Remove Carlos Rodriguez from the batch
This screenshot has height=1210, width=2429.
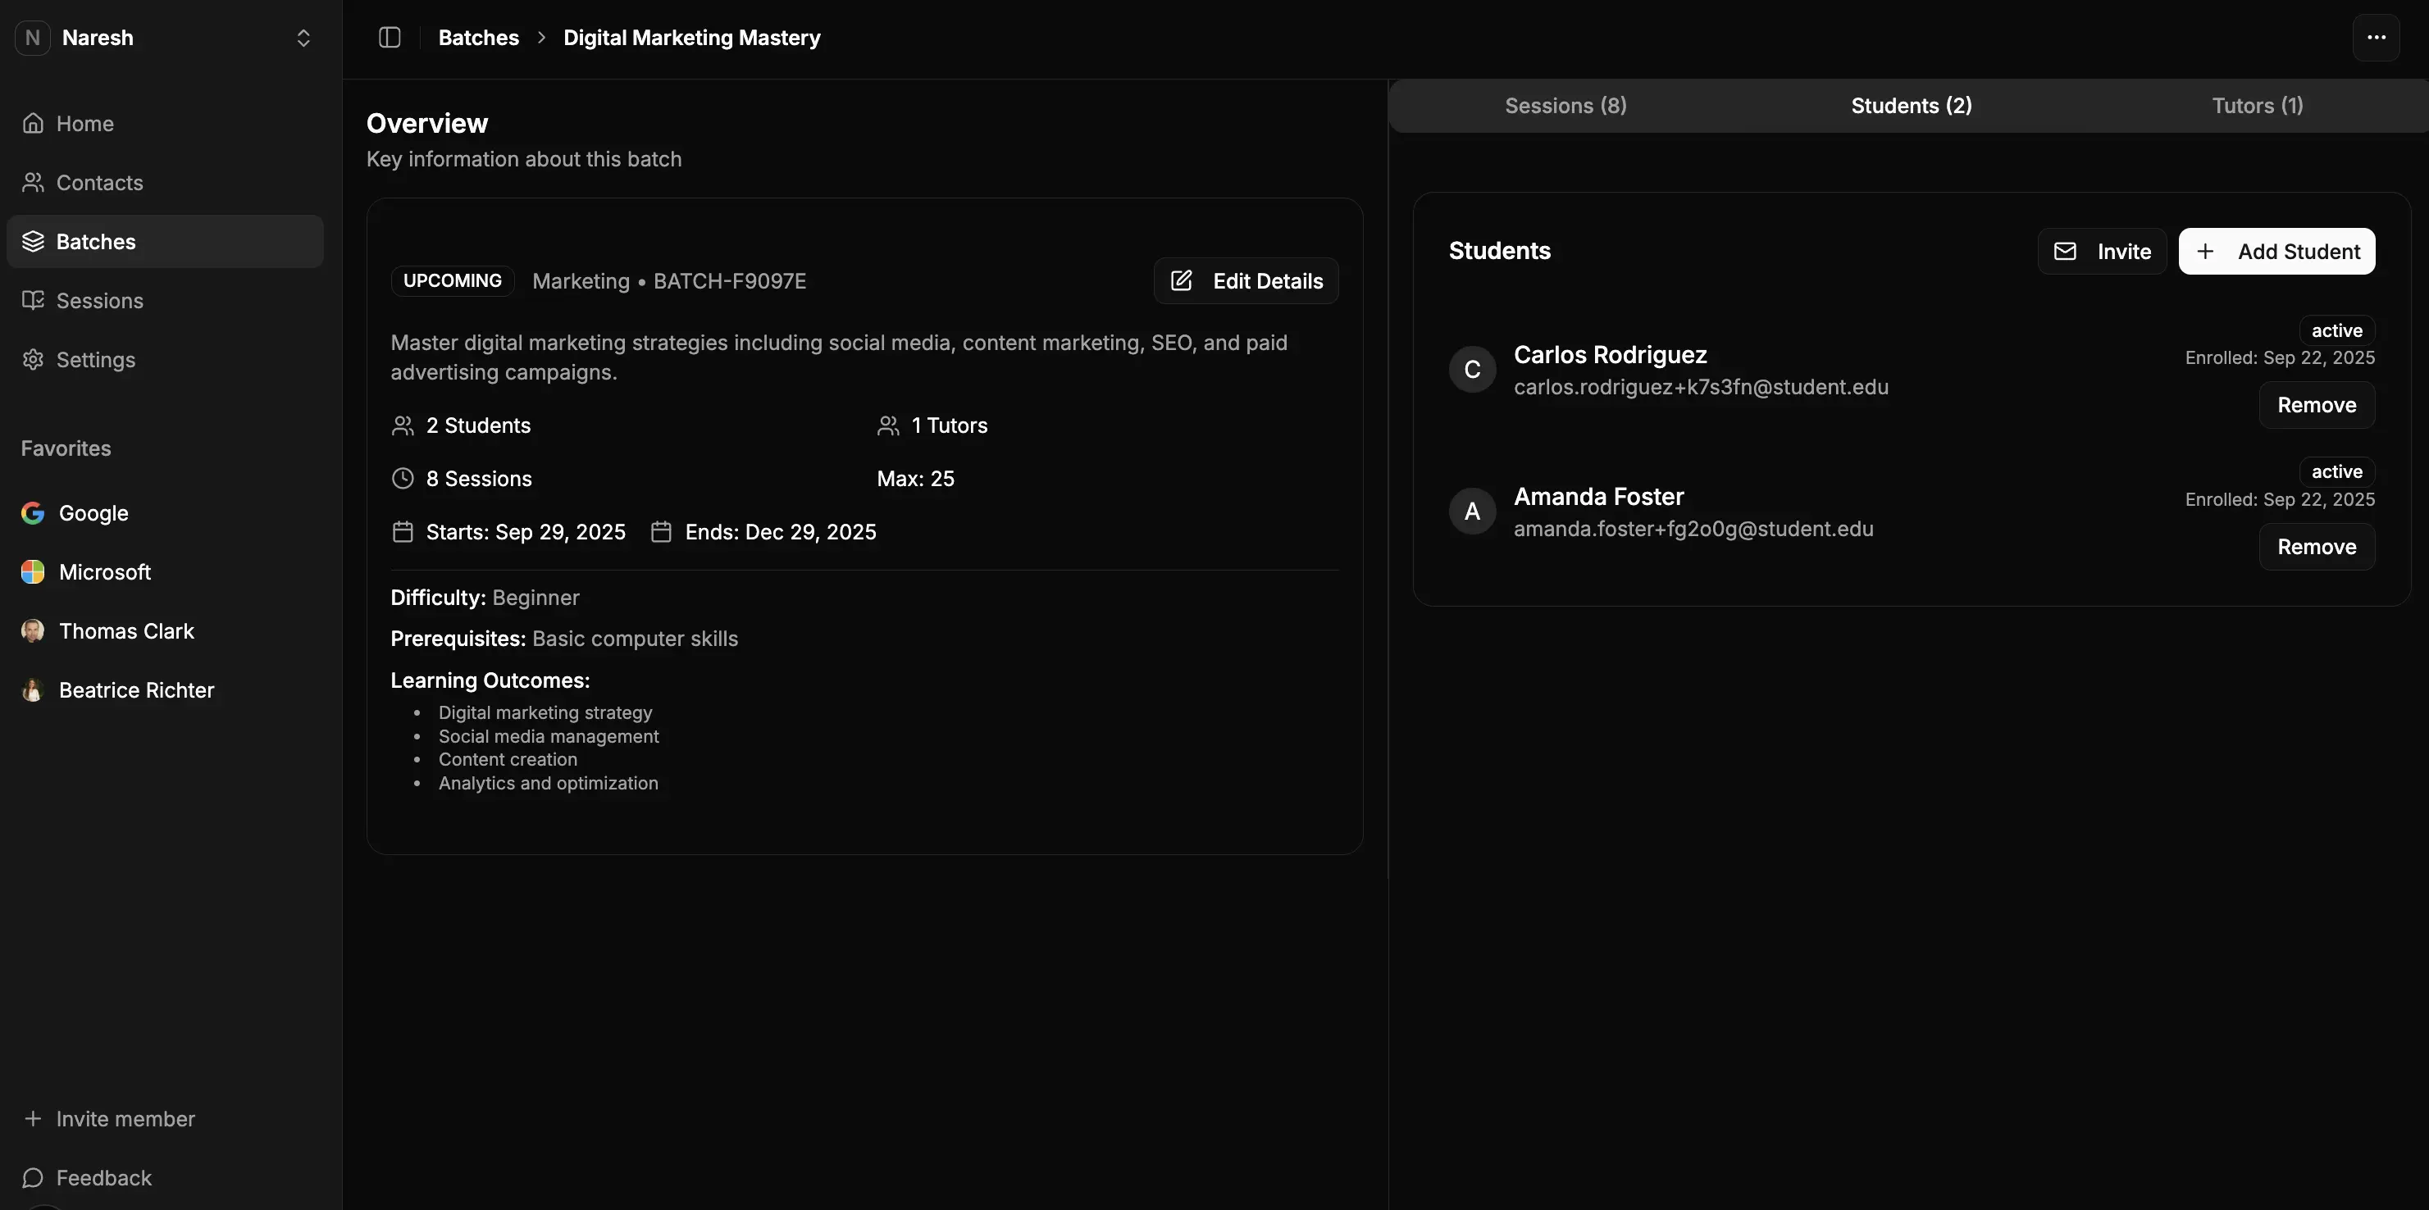2316,405
